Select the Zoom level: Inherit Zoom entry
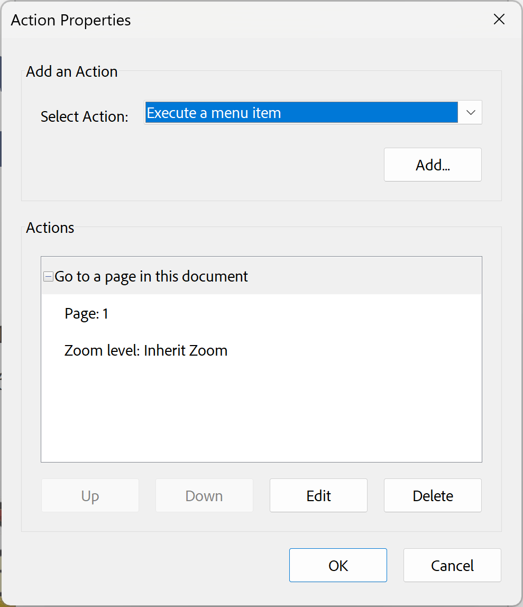Screen dimensions: 523x607 [145, 350]
